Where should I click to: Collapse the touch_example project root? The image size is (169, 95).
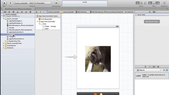(x=2, y=15)
